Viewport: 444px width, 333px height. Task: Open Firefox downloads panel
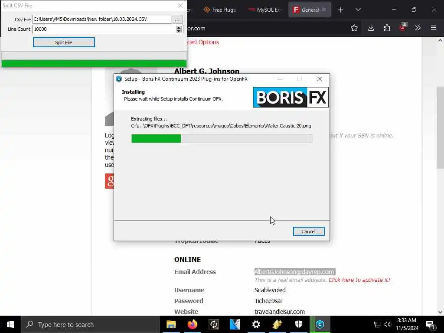371,28
